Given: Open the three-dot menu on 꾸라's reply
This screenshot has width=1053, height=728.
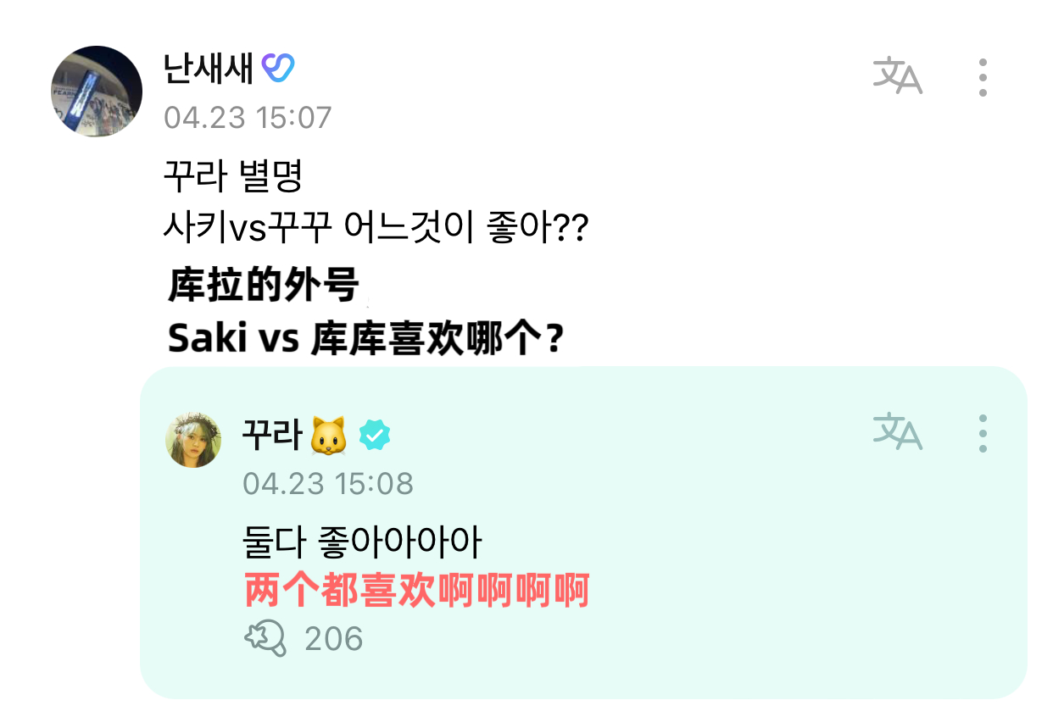Looking at the screenshot, I should tap(982, 435).
